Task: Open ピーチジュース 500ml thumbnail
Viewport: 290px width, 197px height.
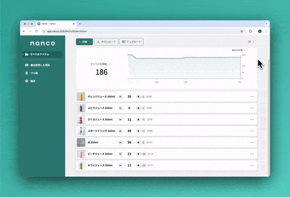Action: 81,154
